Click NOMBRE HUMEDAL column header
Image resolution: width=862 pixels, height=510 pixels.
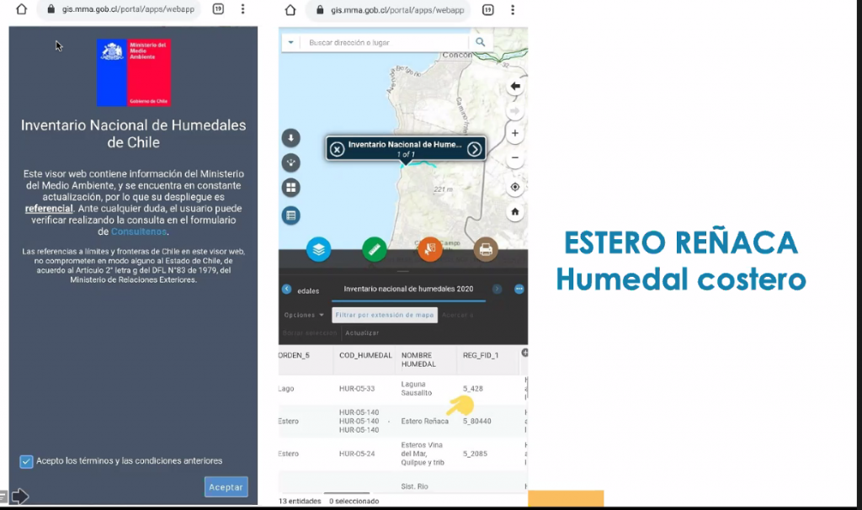click(418, 360)
